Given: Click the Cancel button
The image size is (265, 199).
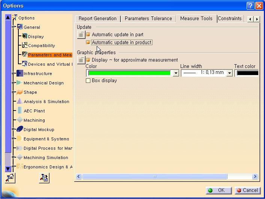Looking at the screenshot, I should [x=248, y=190].
